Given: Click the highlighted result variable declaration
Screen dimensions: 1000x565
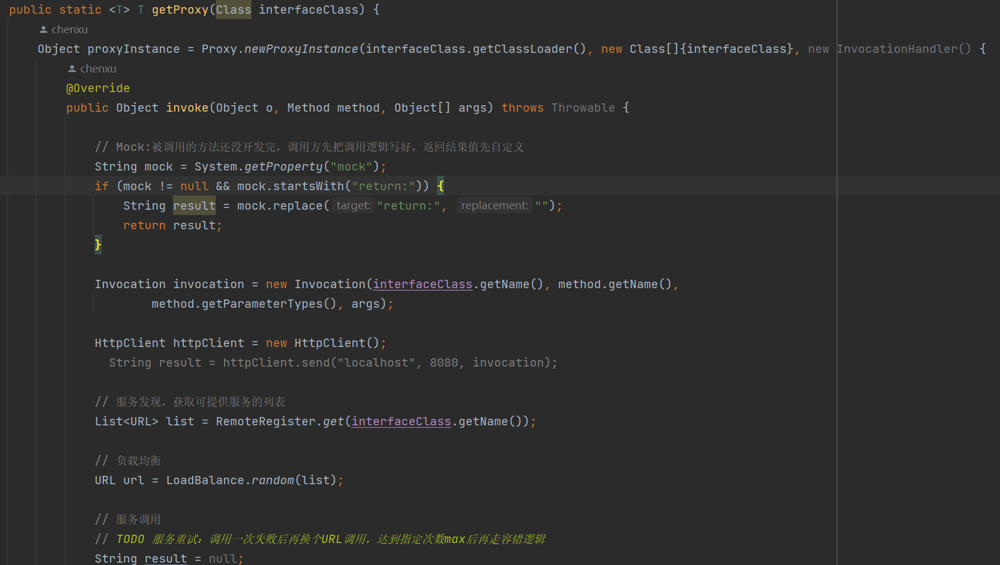Looking at the screenshot, I should (x=194, y=206).
